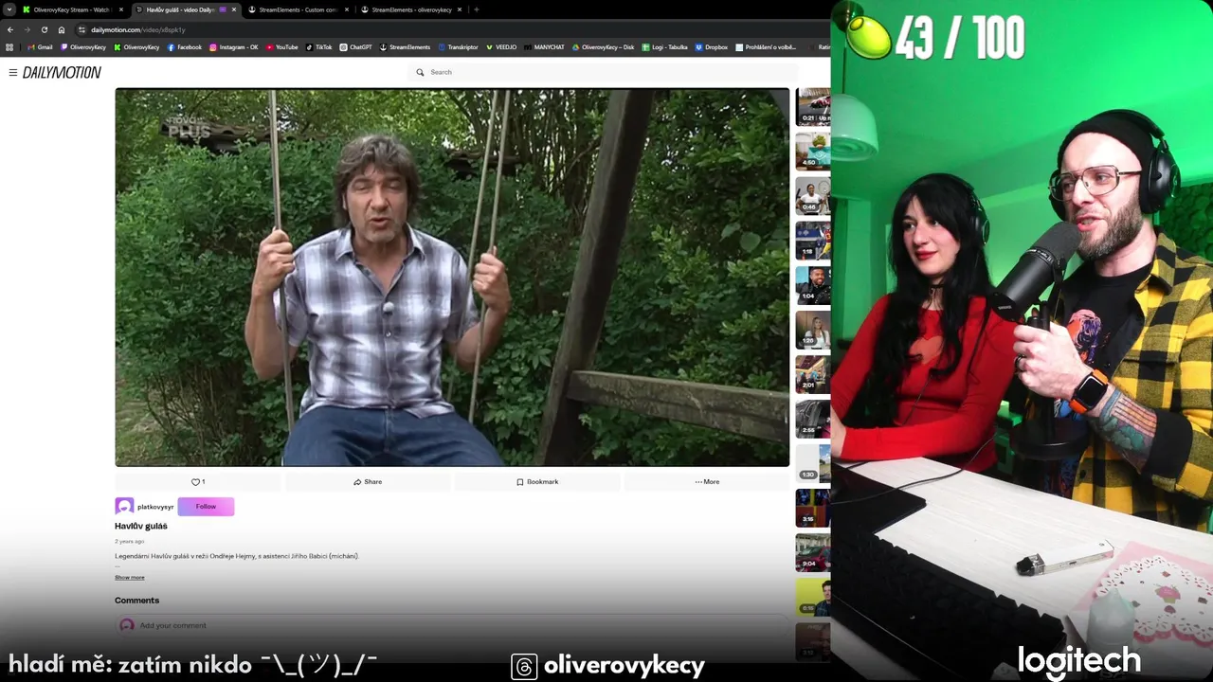Screen dimensions: 1213x682
Task: Open the Prohlášení o volbě bookmark
Action: click(766, 46)
